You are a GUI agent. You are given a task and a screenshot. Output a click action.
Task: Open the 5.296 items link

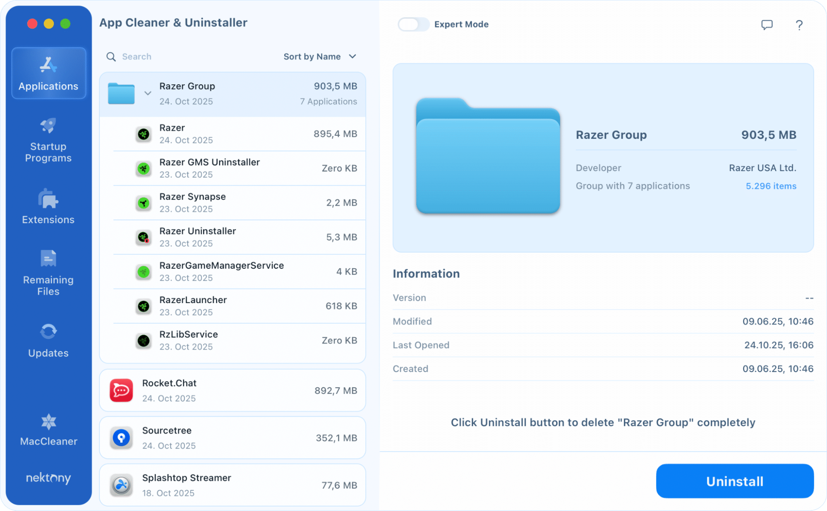pos(770,186)
